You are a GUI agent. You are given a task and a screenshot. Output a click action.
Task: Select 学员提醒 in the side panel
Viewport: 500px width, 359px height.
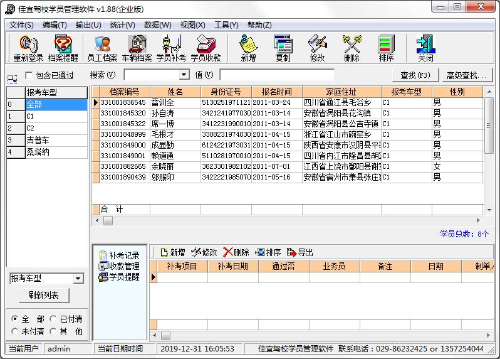(x=119, y=277)
